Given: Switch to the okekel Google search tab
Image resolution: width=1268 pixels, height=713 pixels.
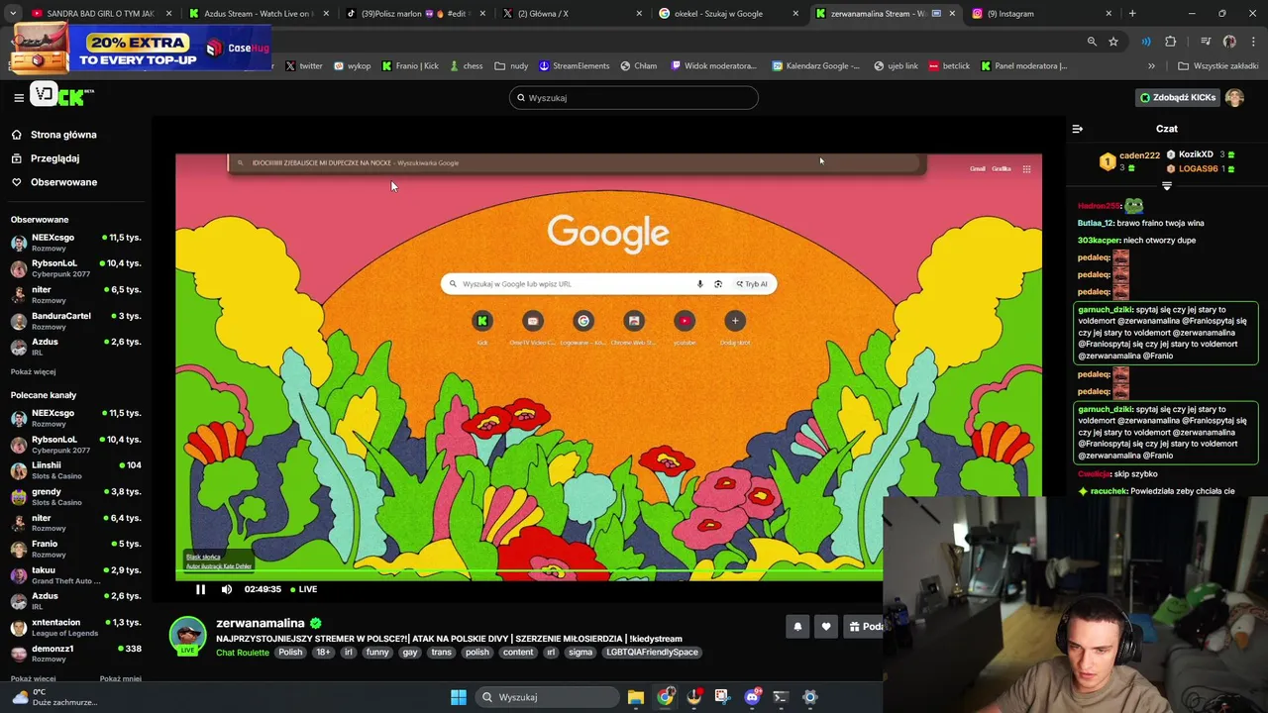Looking at the screenshot, I should (727, 14).
